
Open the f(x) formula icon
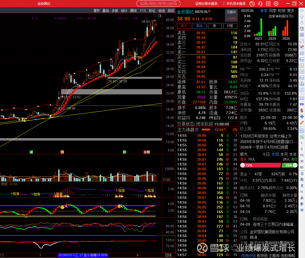pos(302,84)
